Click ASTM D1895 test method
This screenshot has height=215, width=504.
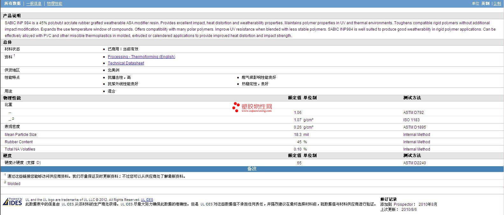pos(415,127)
